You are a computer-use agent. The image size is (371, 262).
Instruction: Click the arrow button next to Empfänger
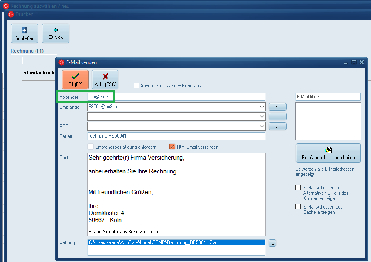point(277,107)
